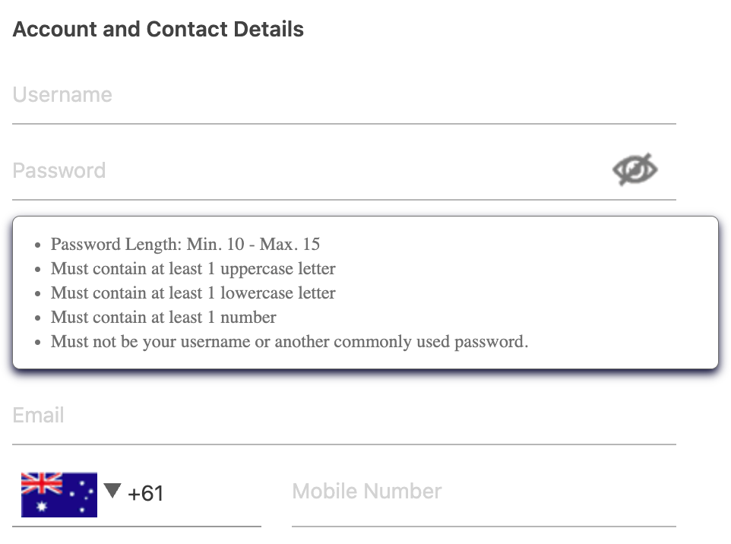Image resolution: width=731 pixels, height=544 pixels.
Task: Click the lowercase letter requirement text
Action: pos(193,293)
